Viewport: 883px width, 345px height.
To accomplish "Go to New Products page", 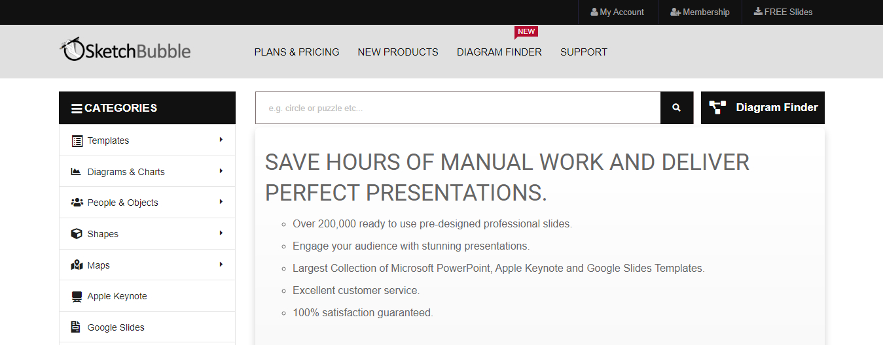I will point(397,52).
